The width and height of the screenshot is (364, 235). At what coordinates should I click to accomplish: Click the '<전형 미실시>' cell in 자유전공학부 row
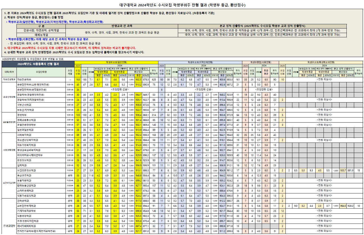pyautogui.click(x=324, y=79)
